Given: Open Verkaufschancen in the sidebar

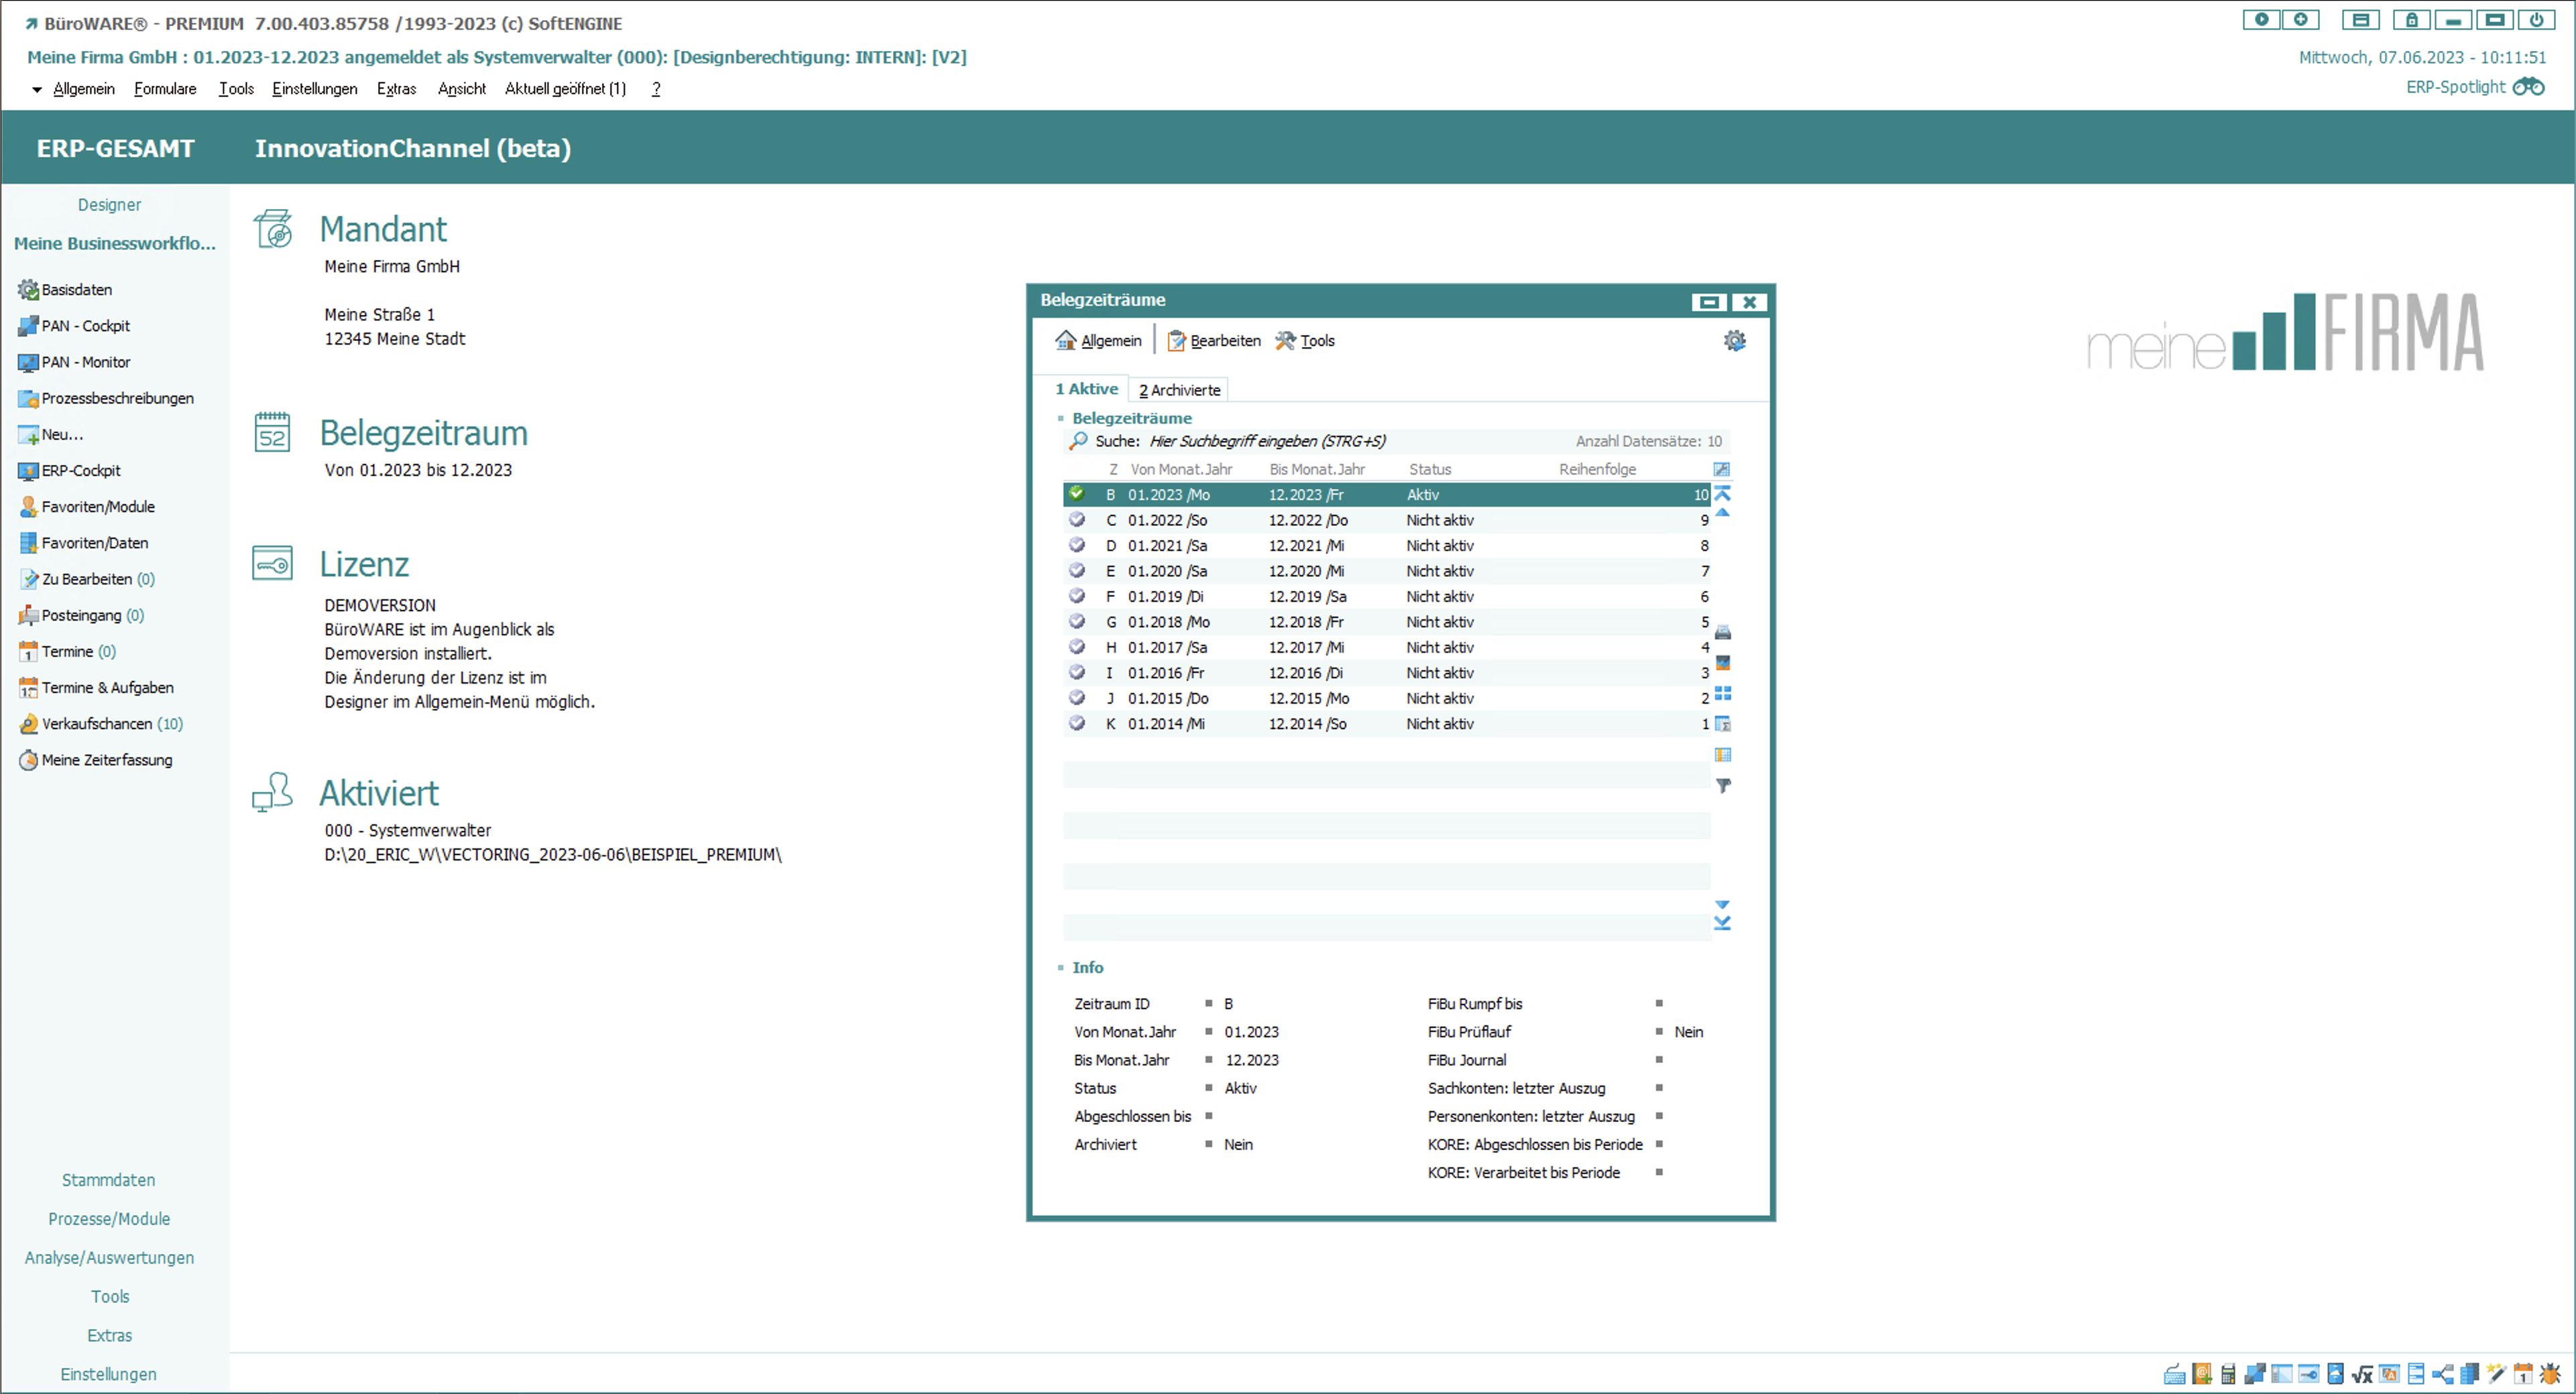Looking at the screenshot, I should [x=96, y=724].
